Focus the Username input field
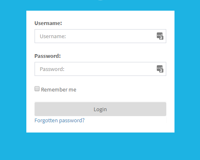 point(100,36)
